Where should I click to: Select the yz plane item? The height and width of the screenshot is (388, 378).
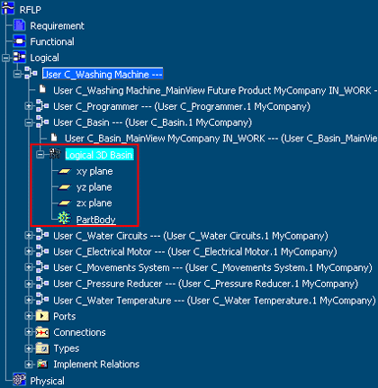(94, 187)
